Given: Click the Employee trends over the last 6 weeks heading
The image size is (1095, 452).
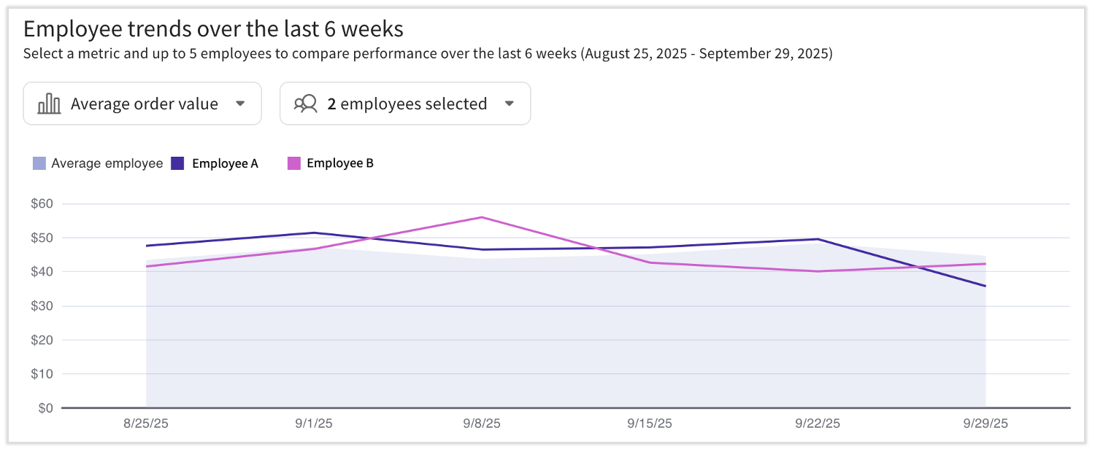Looking at the screenshot, I should (213, 29).
